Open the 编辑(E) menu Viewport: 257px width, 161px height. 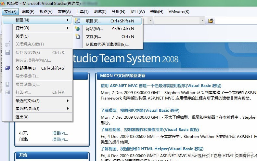tap(28, 12)
